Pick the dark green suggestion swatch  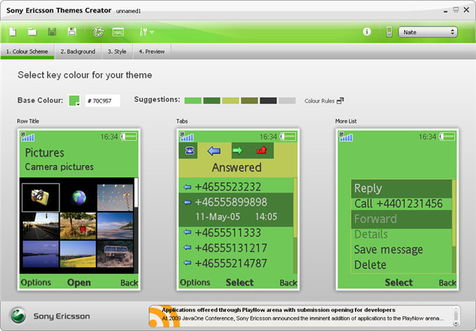click(x=211, y=101)
